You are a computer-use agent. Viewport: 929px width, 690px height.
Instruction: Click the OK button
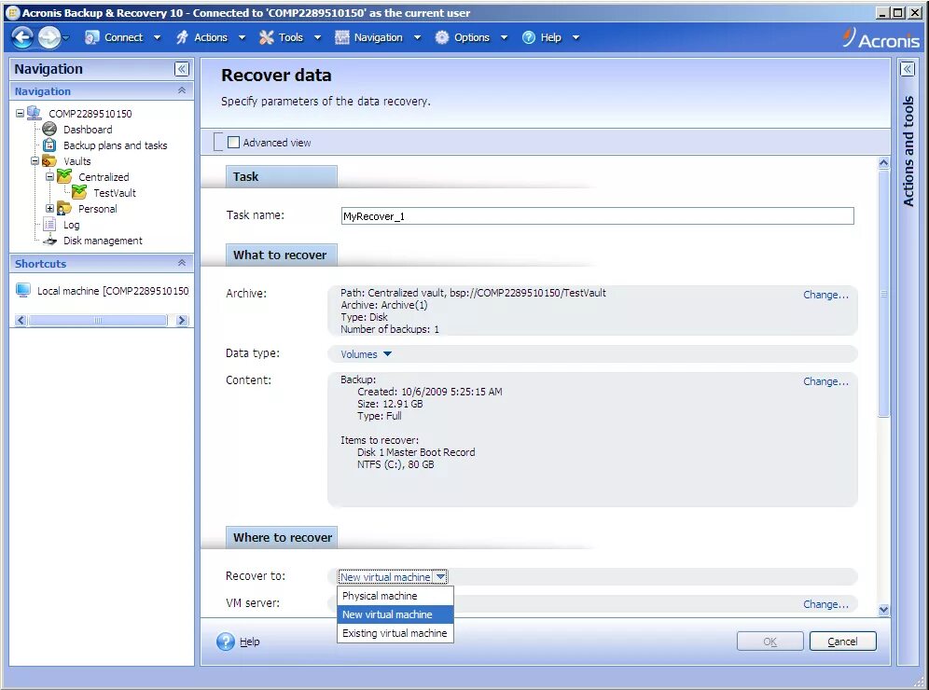[x=770, y=642]
